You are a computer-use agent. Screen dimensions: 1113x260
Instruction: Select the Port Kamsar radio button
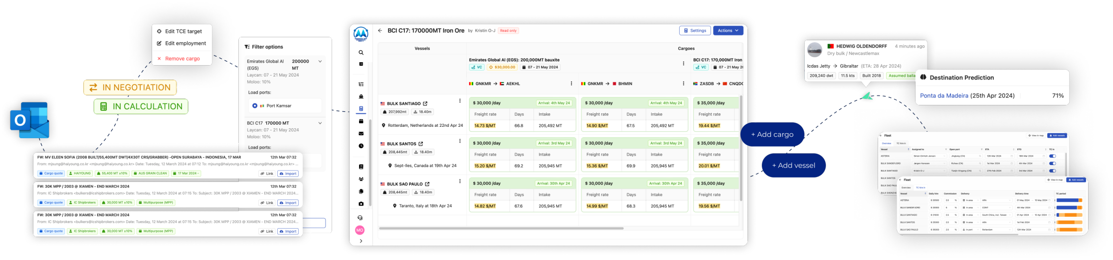point(255,106)
